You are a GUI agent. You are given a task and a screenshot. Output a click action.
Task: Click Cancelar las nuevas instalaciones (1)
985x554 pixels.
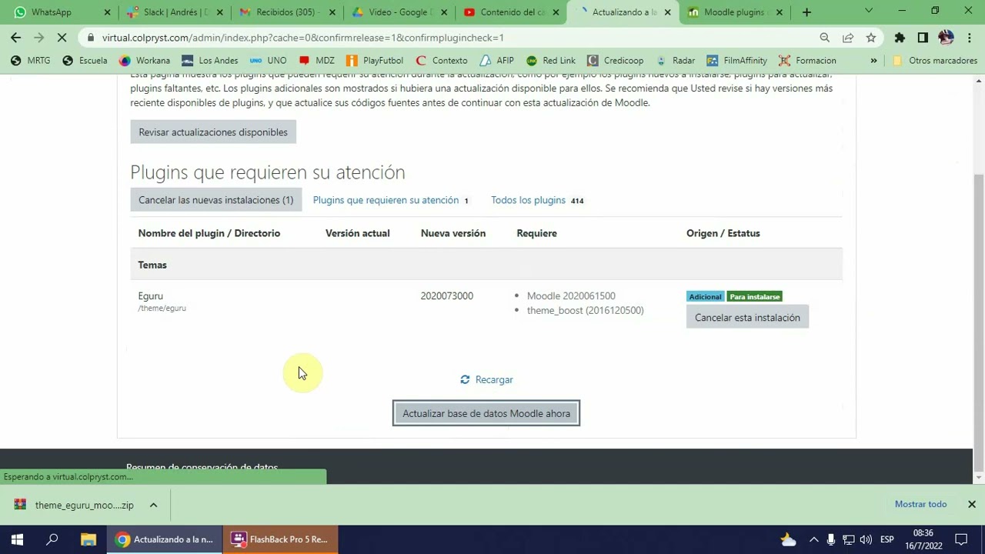click(215, 200)
